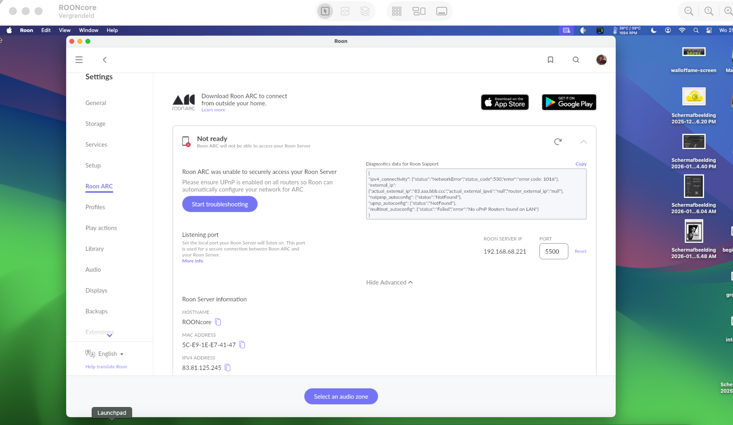Click the port number input field
733x425 pixels.
click(x=553, y=251)
